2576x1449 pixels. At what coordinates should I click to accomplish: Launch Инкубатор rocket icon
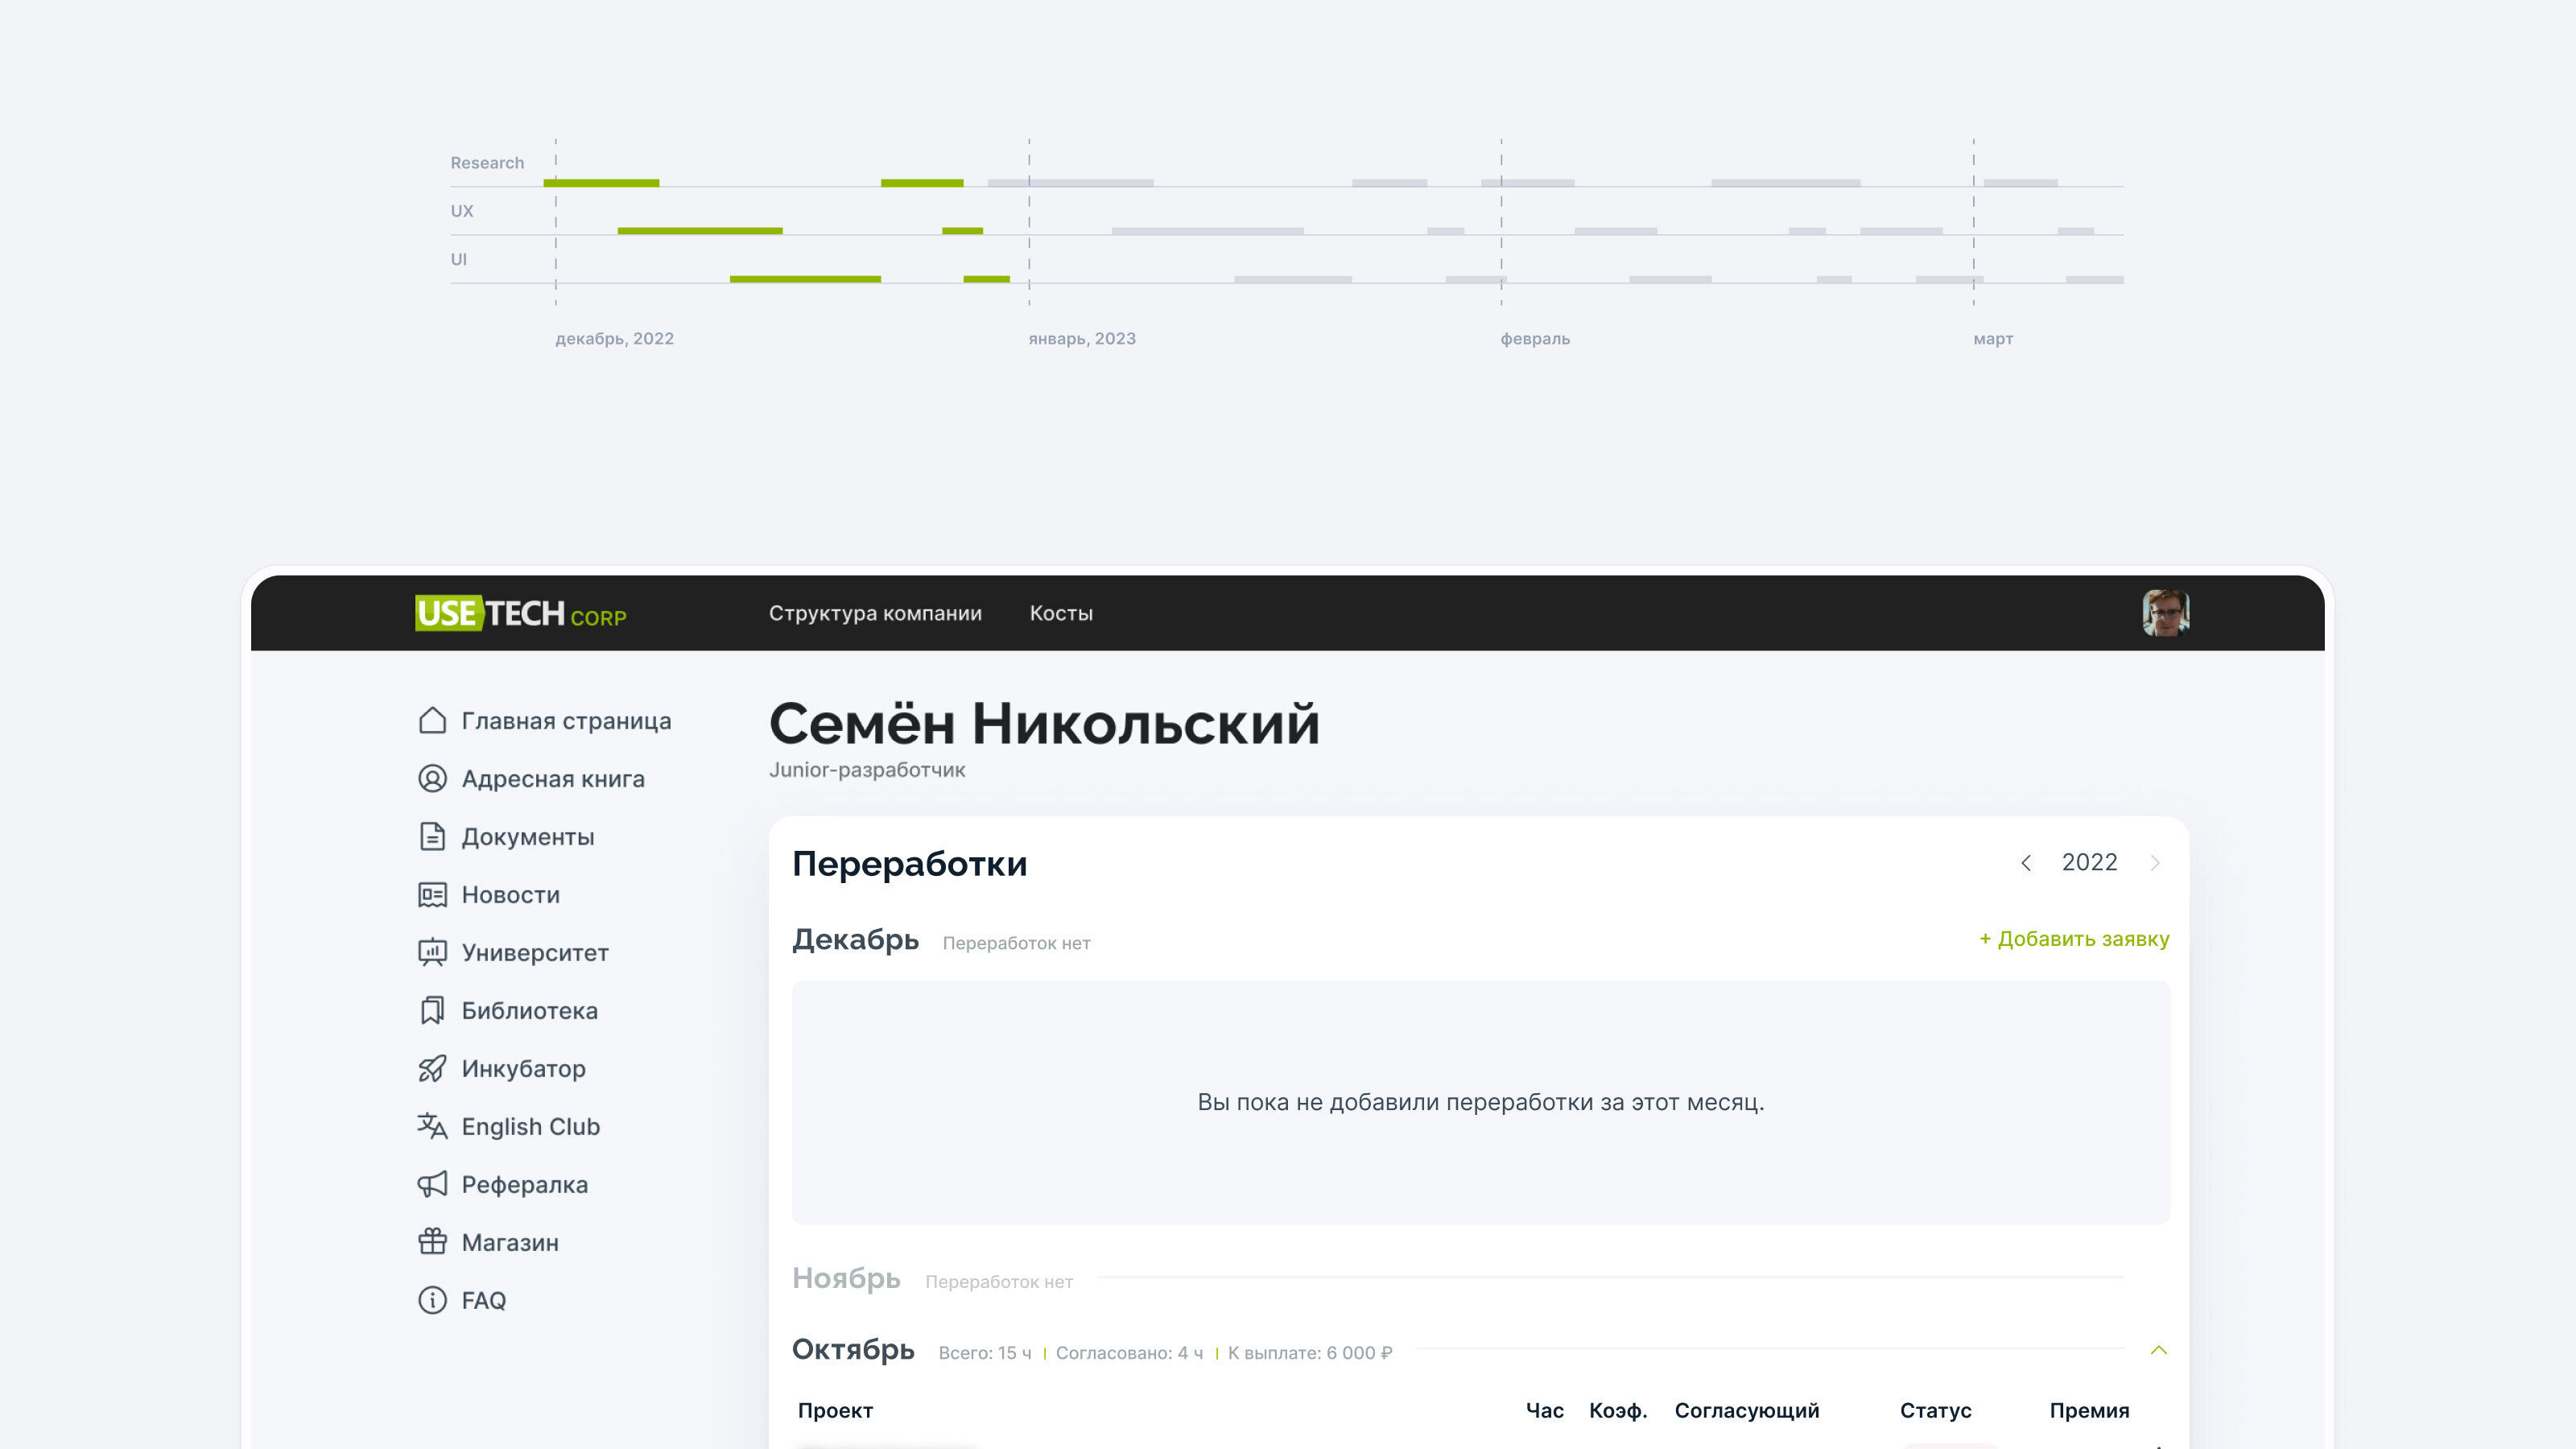pyautogui.click(x=432, y=1069)
